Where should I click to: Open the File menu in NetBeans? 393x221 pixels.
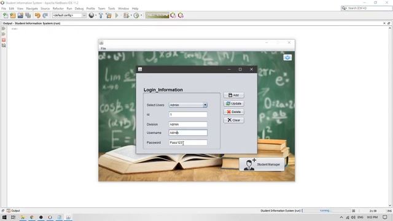[4, 9]
